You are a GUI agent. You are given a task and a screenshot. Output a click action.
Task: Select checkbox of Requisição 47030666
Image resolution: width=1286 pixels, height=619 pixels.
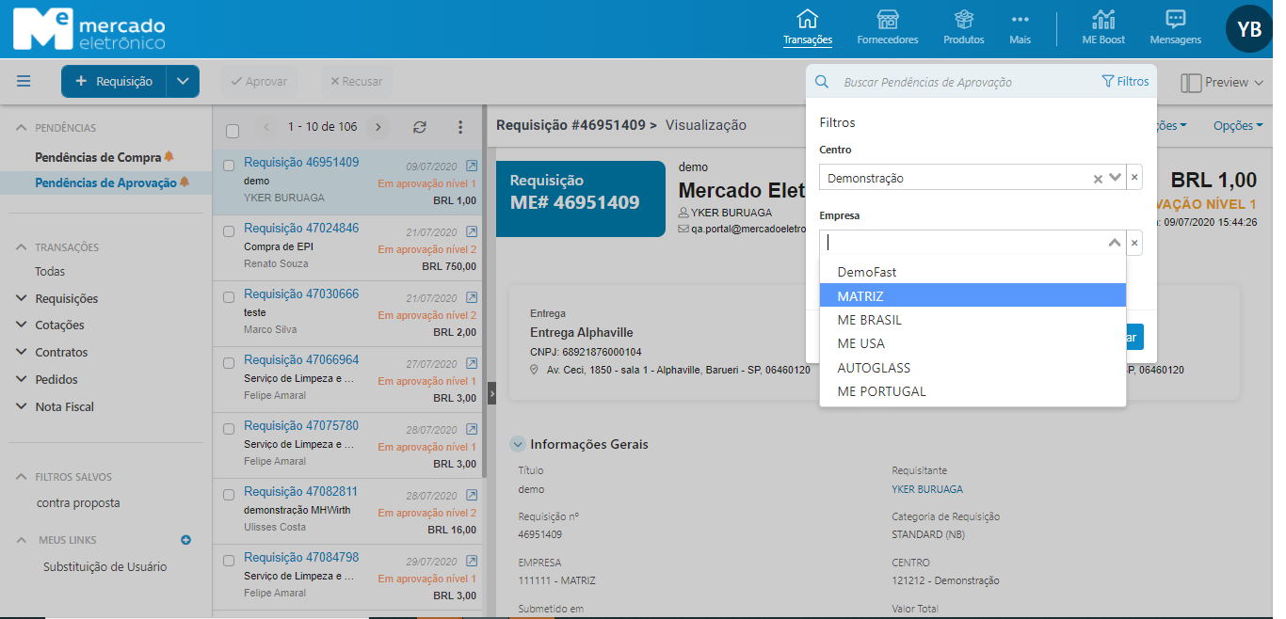click(x=229, y=297)
